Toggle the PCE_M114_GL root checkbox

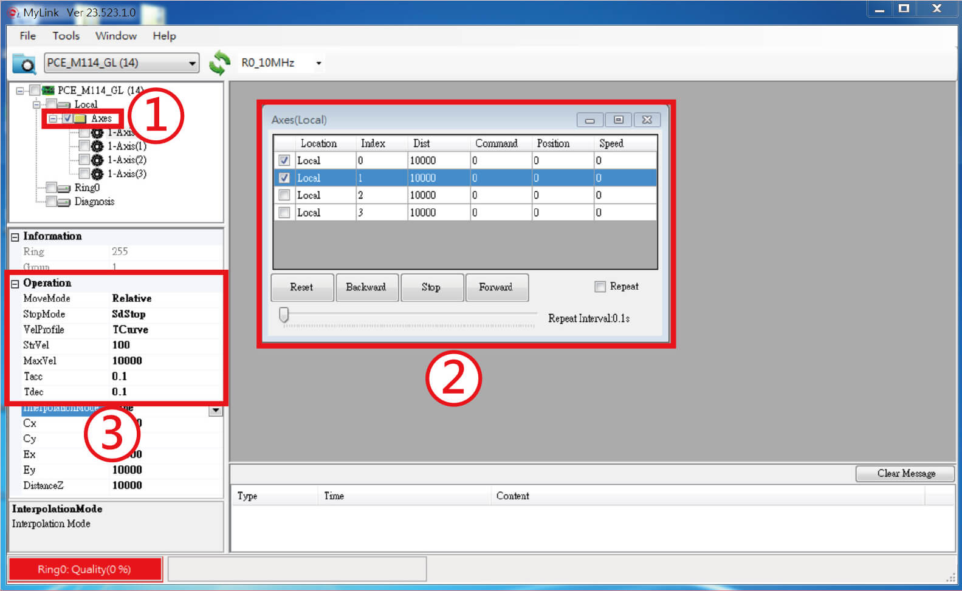(35, 91)
